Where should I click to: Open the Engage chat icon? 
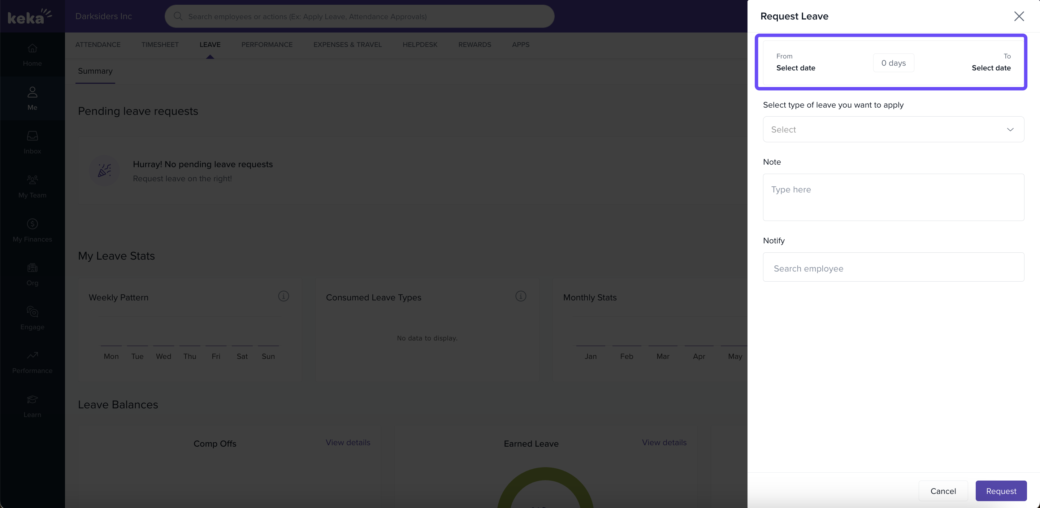click(x=32, y=311)
